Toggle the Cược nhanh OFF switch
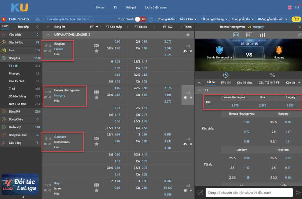 tap(141, 19)
